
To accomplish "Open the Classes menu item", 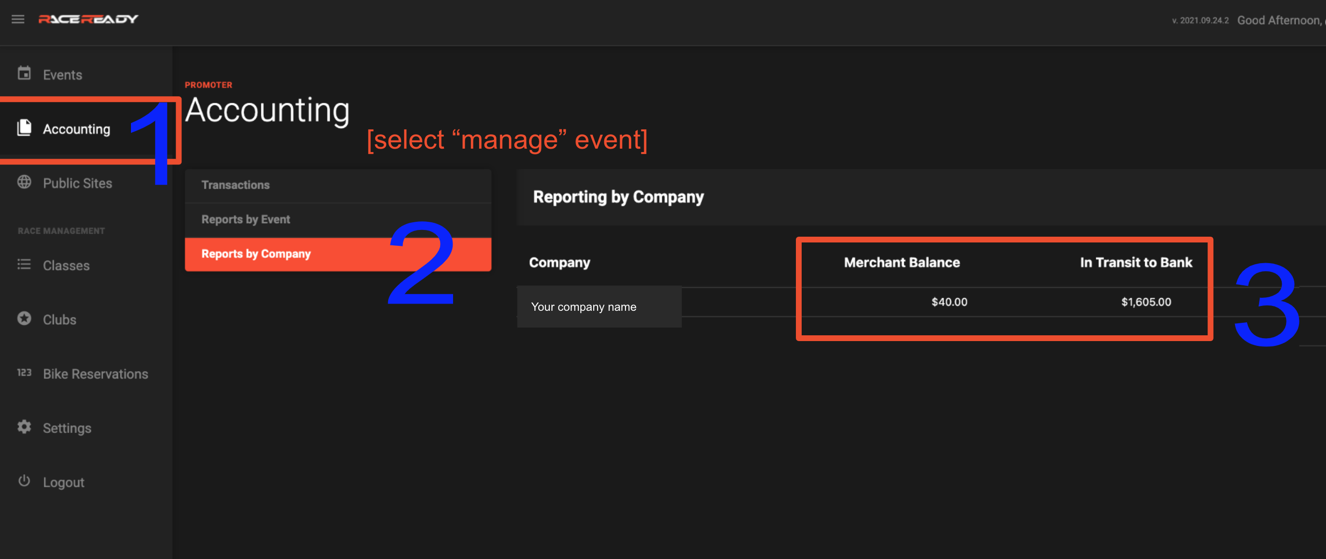I will tap(66, 266).
